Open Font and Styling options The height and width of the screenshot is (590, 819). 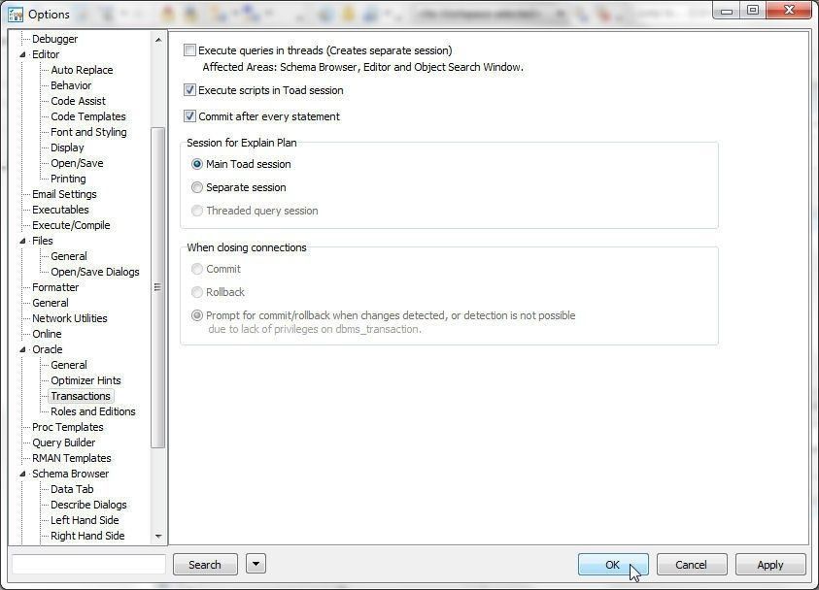point(88,133)
